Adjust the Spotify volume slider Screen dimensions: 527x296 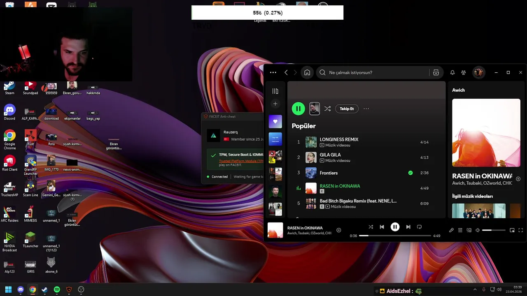click(x=494, y=230)
